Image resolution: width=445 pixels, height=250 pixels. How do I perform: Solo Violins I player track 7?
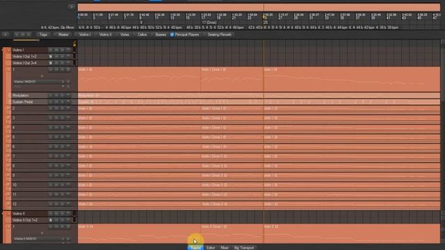pos(51,156)
